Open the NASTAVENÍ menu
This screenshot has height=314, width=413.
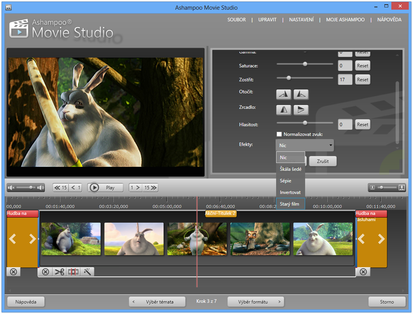[x=301, y=20]
